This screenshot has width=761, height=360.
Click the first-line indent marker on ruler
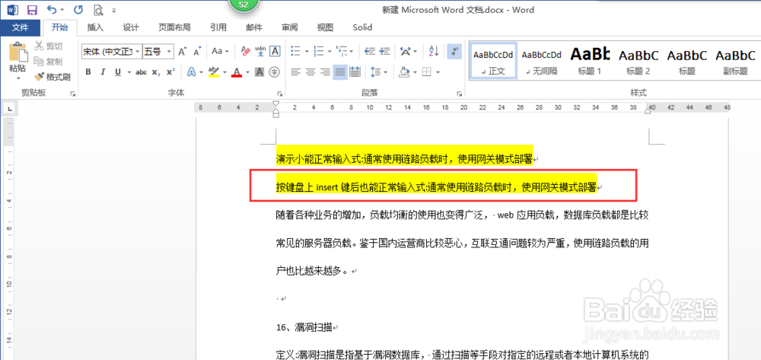click(275, 104)
